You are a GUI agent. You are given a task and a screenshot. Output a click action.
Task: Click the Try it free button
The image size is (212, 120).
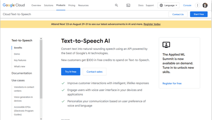(x=71, y=72)
